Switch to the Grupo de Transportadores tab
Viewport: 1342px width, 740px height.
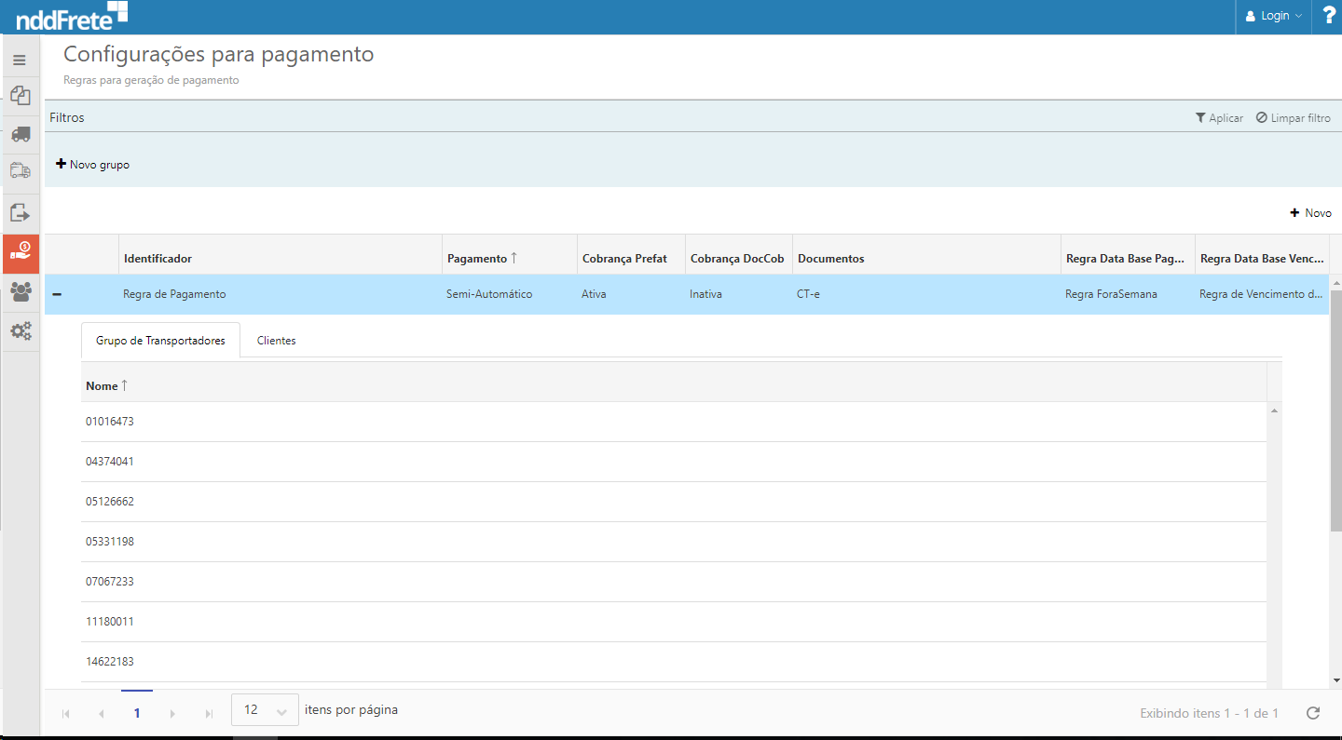pyautogui.click(x=160, y=341)
